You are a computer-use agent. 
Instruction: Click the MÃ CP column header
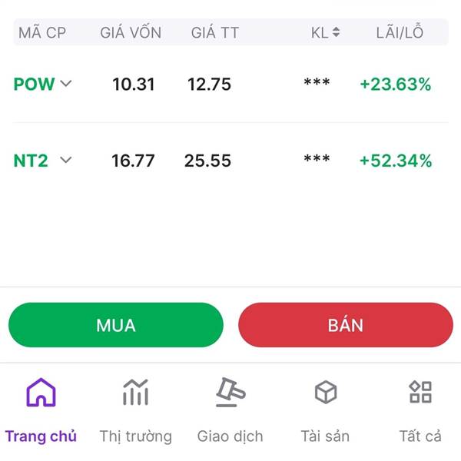41,32
